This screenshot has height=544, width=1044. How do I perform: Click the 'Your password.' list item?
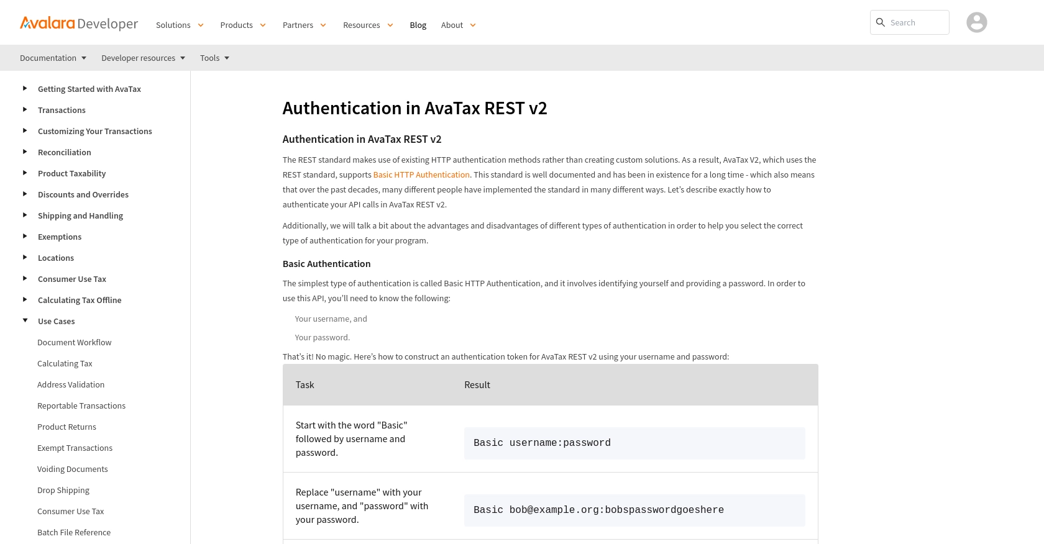(322, 337)
